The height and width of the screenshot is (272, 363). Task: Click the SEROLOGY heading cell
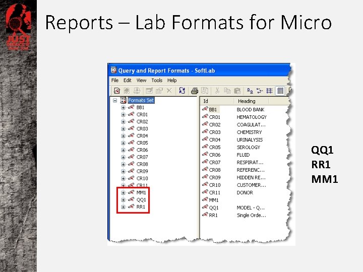249,147
